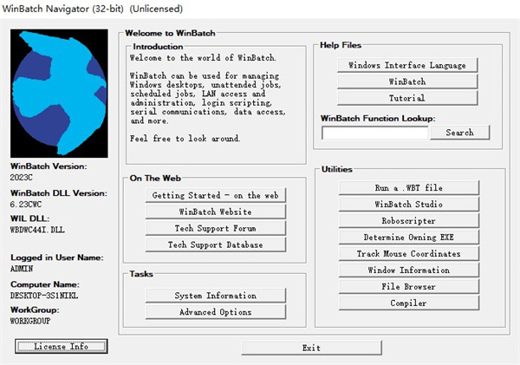
Task: Open the Windows Interface Language help file
Action: pos(407,65)
